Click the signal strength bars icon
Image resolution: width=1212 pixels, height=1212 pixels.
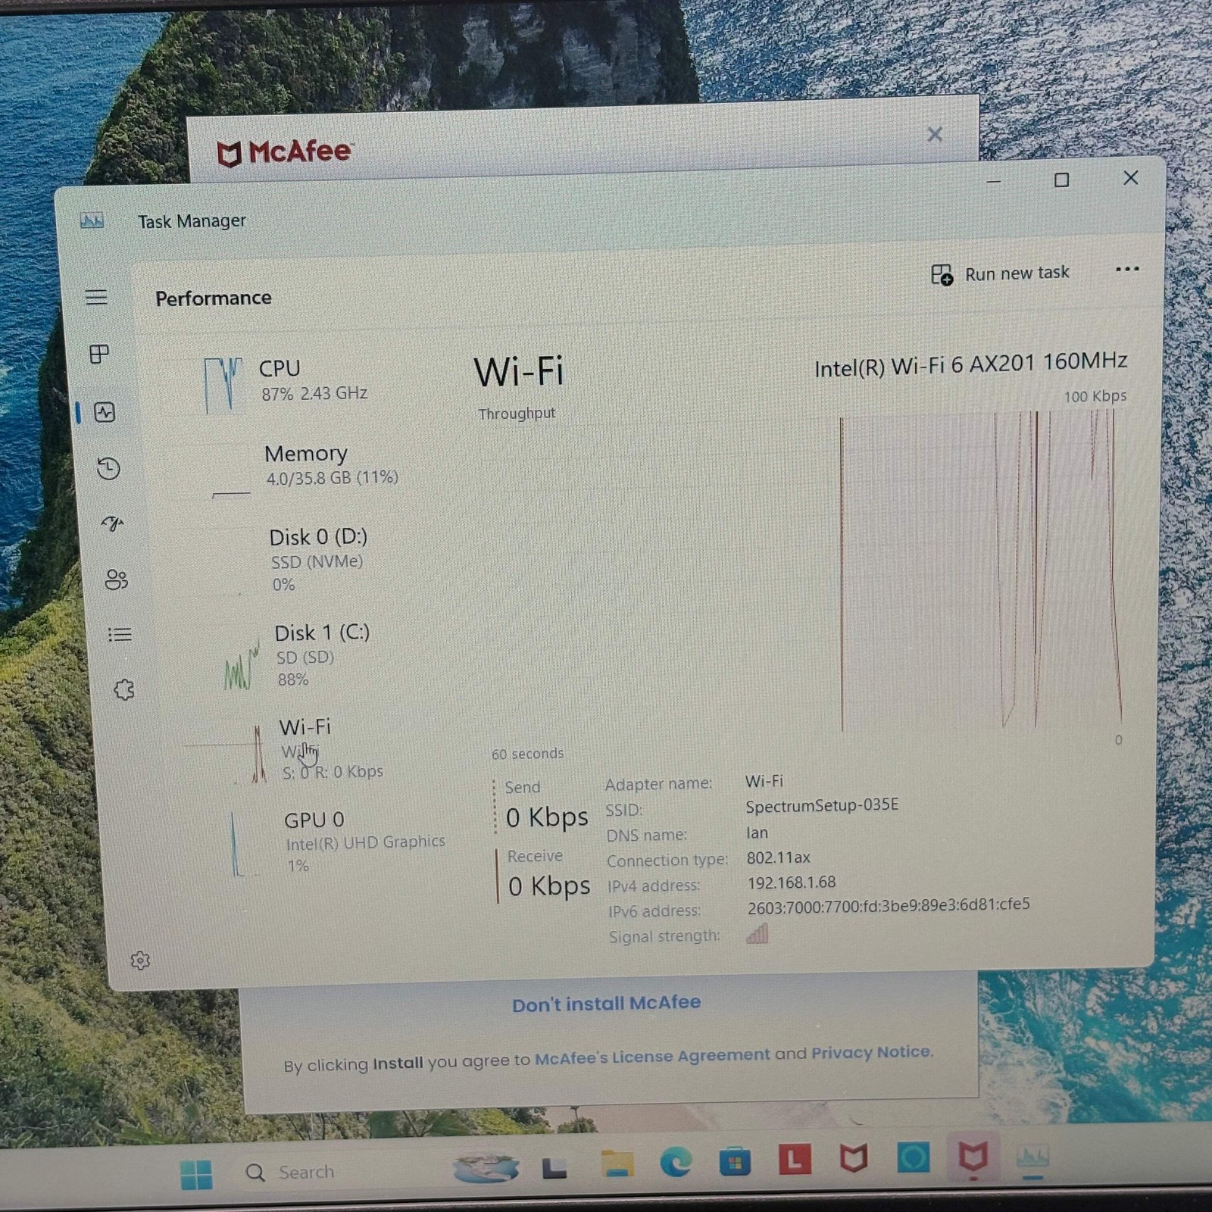click(757, 933)
